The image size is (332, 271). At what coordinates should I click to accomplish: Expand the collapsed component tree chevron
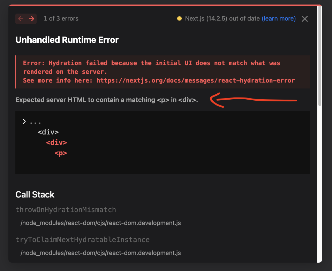(x=24, y=122)
